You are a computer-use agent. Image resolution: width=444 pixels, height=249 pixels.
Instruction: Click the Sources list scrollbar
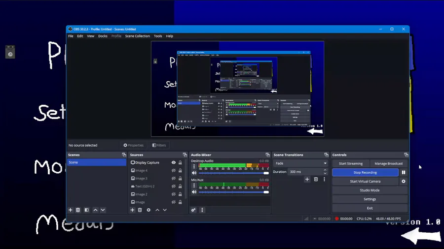pos(186,179)
